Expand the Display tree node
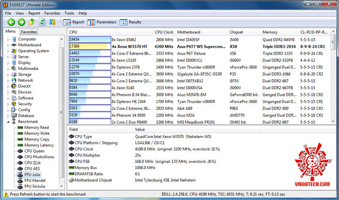Screen dimensions: 339x200 8,63
